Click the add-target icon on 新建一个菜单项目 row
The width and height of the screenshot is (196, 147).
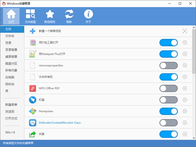click(x=185, y=31)
